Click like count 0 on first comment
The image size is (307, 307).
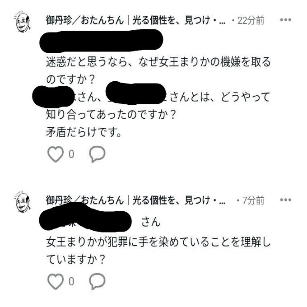[x=71, y=154]
